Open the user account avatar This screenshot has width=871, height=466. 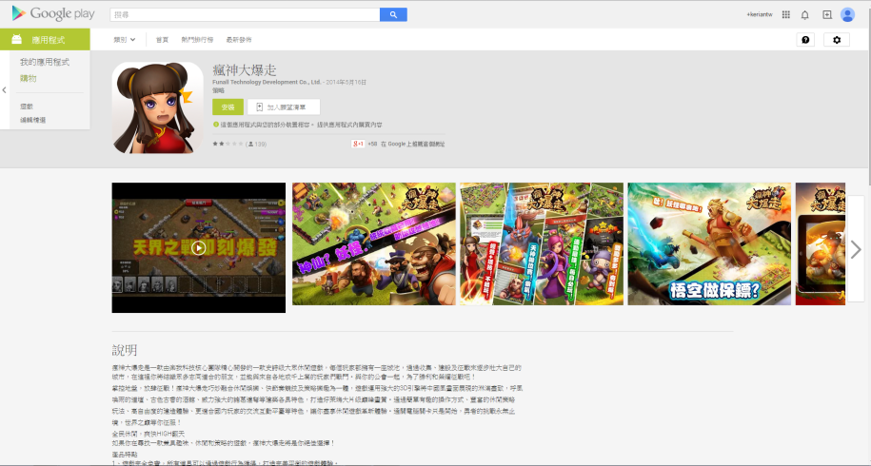[847, 14]
